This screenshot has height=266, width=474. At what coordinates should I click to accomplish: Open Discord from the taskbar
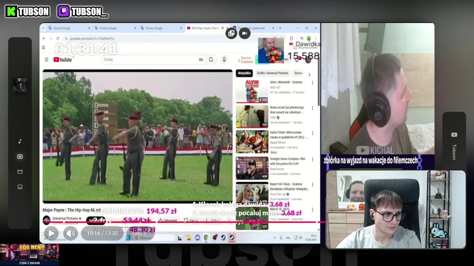(x=197, y=238)
